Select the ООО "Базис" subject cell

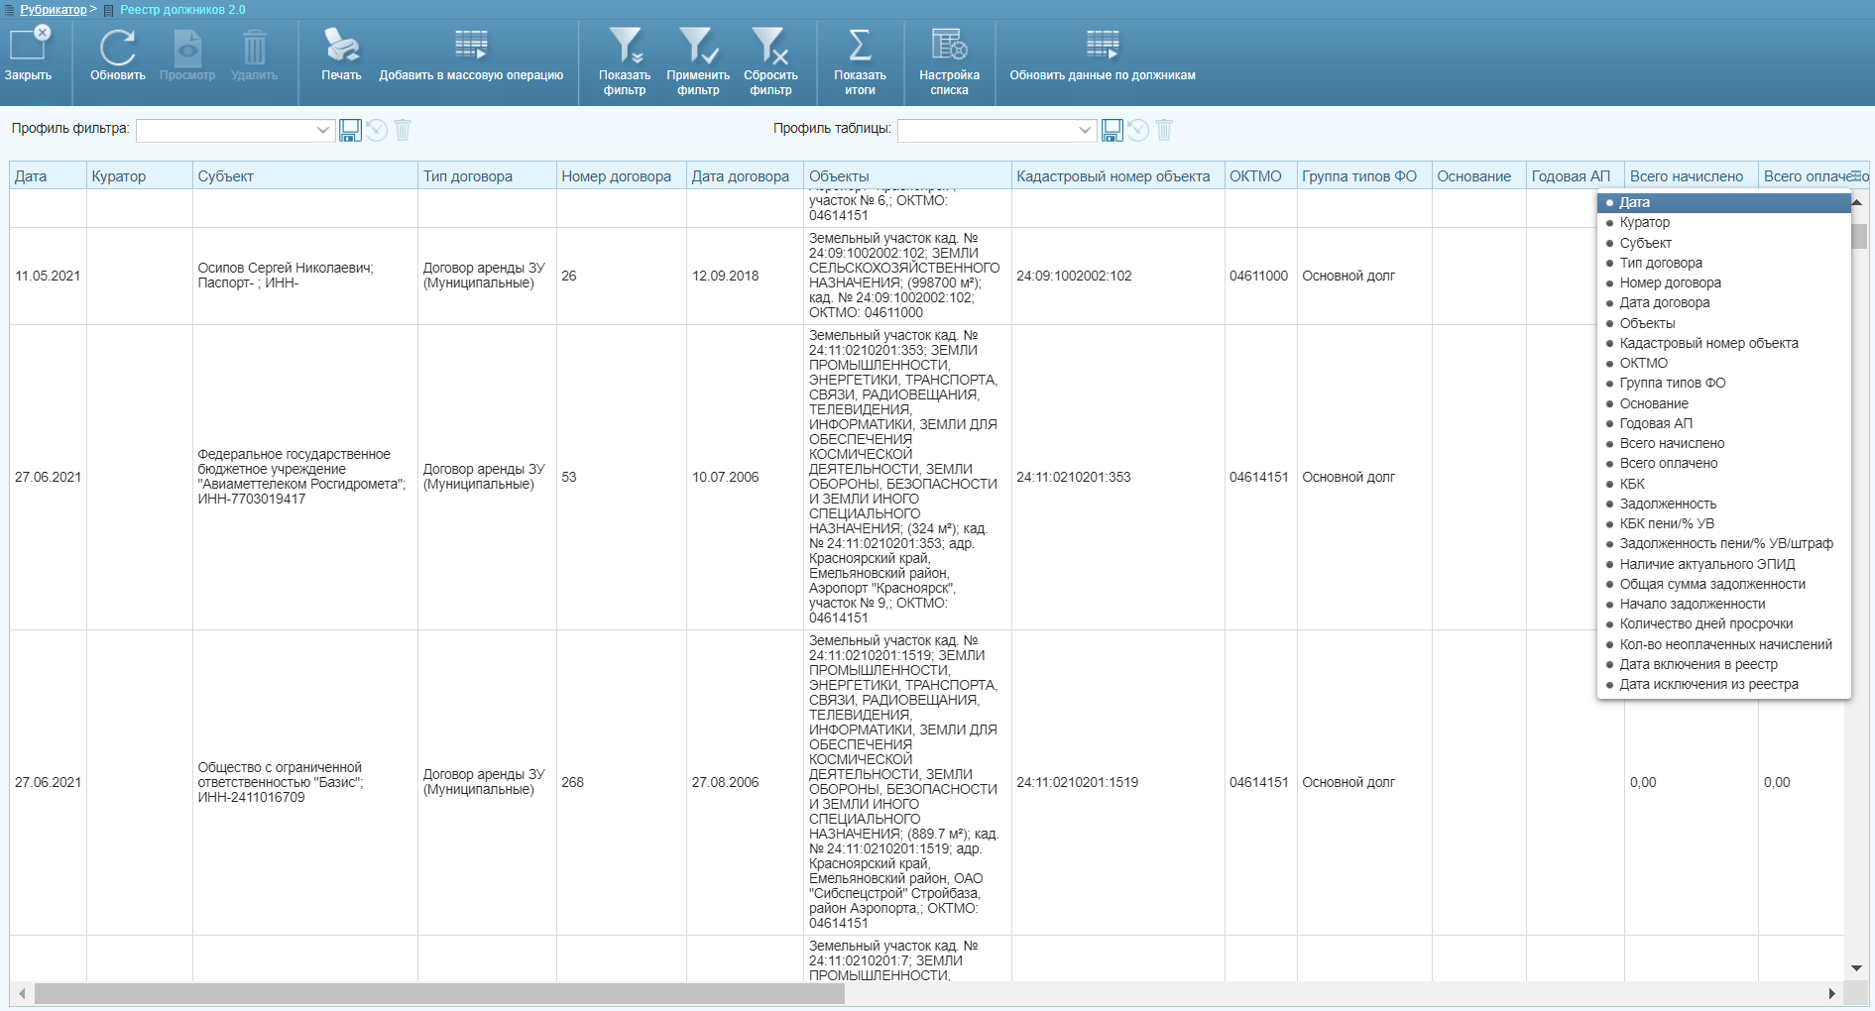point(305,782)
